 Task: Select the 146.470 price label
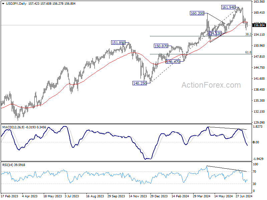173,62
